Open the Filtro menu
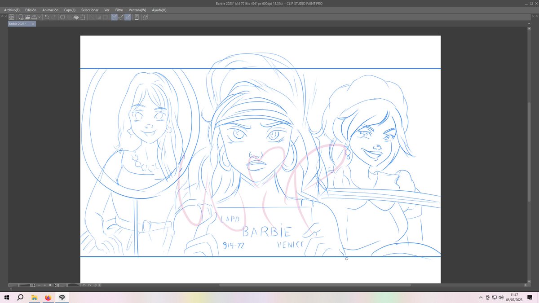The height and width of the screenshot is (303, 539). click(119, 10)
